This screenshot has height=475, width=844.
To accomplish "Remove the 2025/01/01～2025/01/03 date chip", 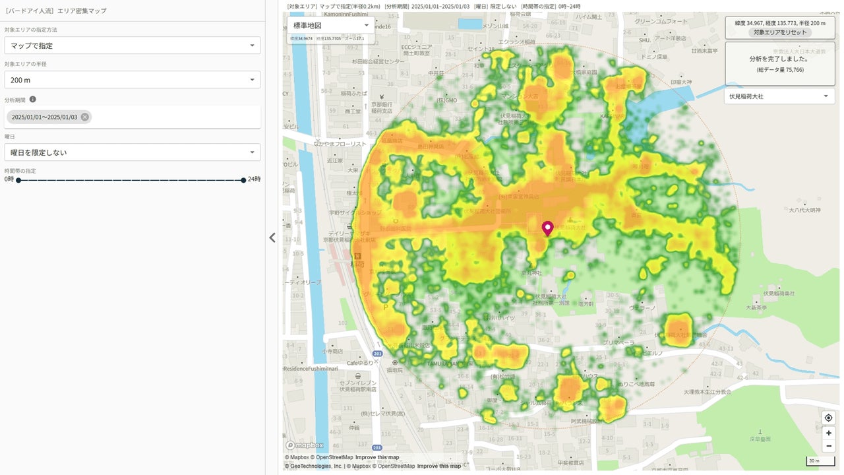I will tap(85, 117).
